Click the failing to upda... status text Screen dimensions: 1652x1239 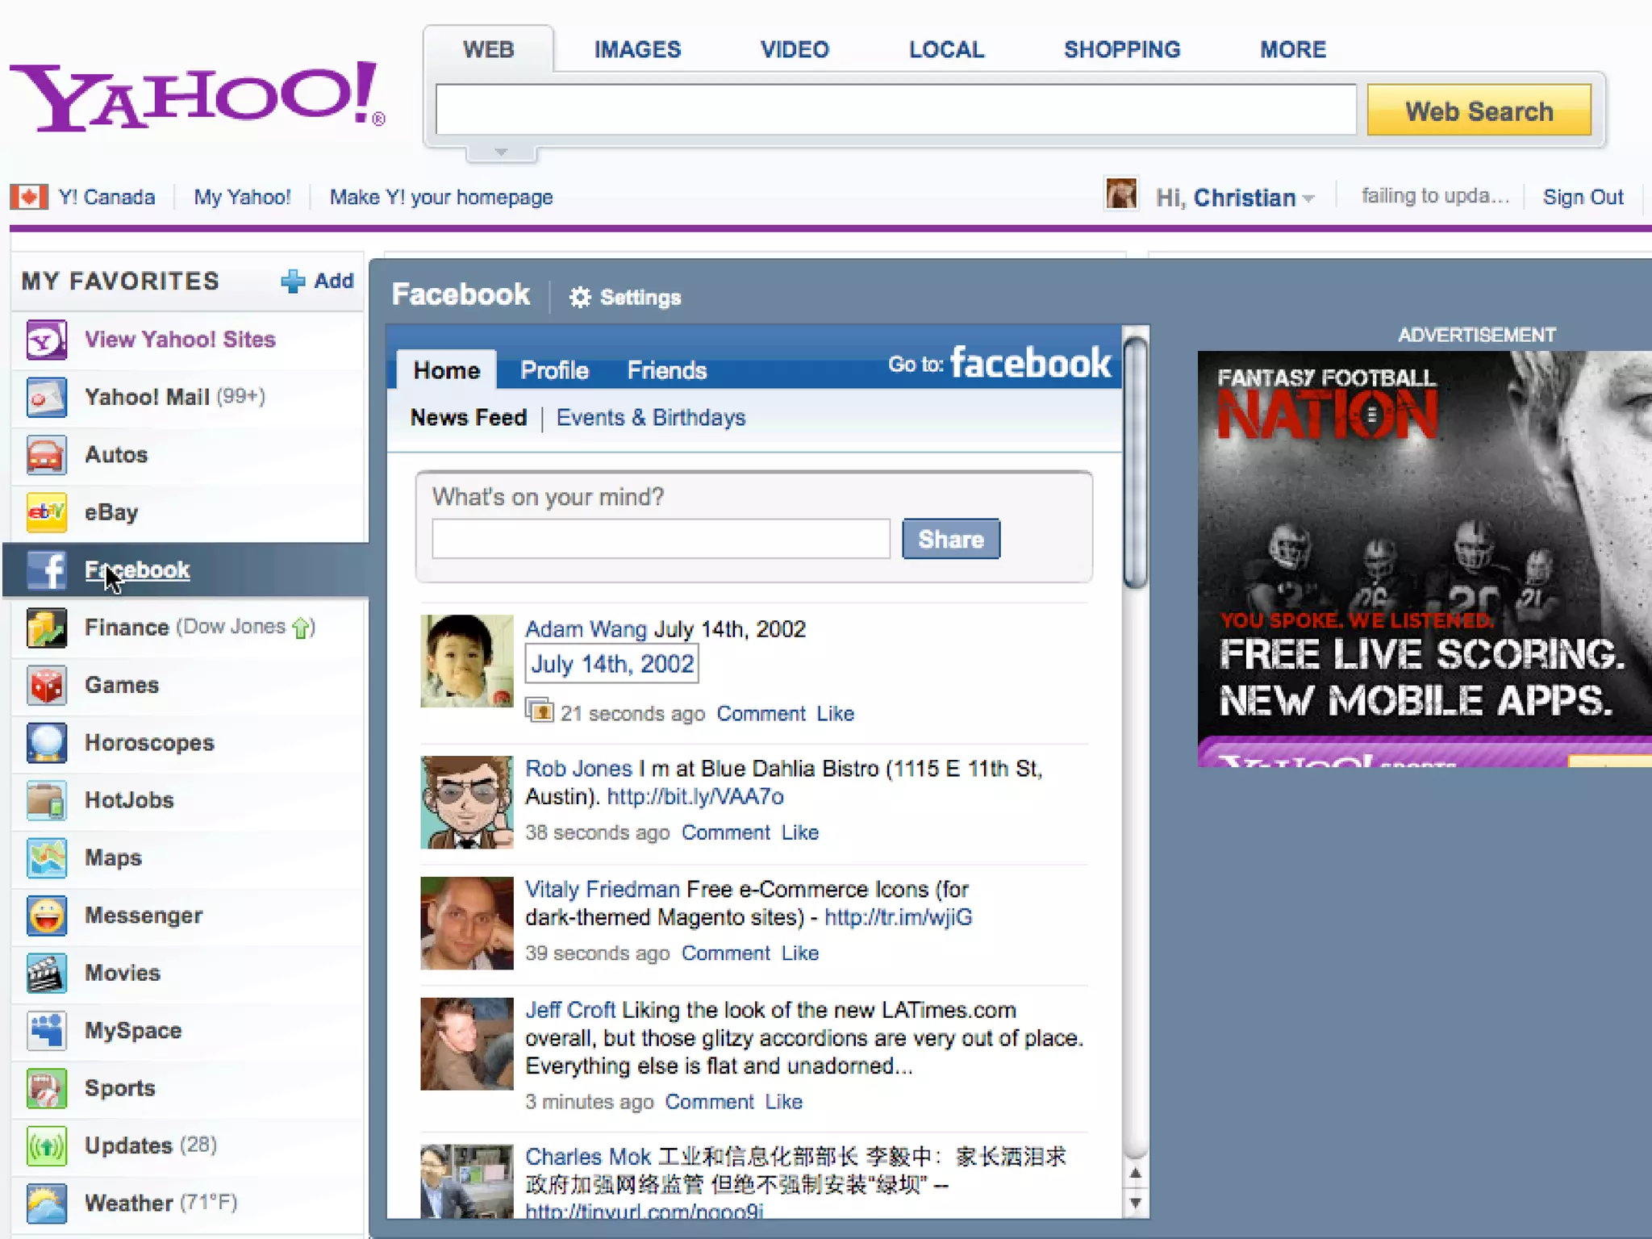(x=1435, y=196)
